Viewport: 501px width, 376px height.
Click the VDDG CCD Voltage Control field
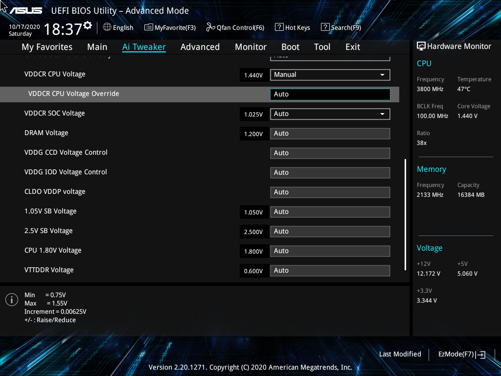[x=330, y=153]
